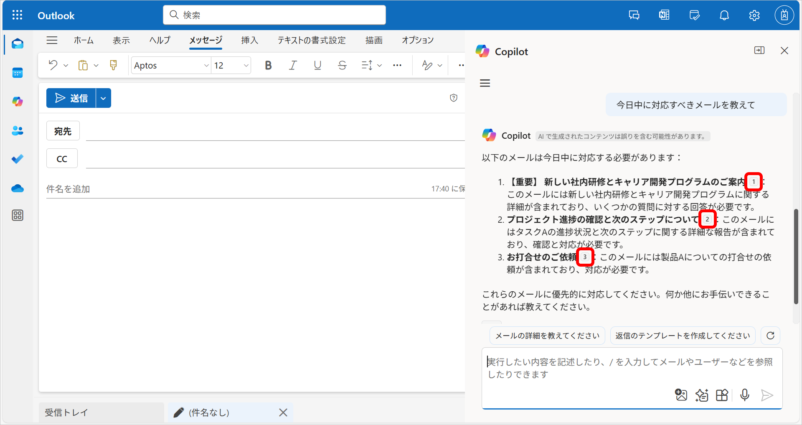Screen dimensions: 802x425
Task: Toggle Bold formatting
Action: (268, 65)
